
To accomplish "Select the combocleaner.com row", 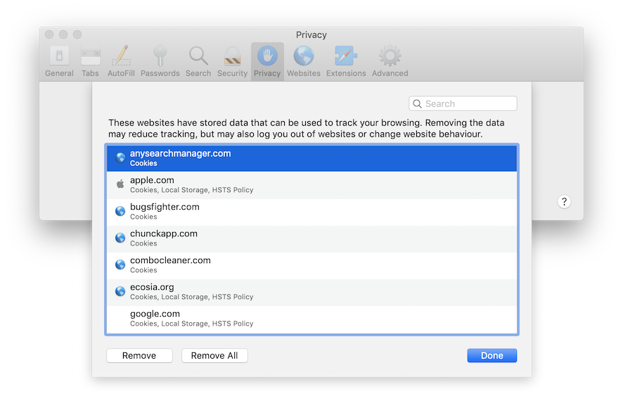I will (x=311, y=265).
